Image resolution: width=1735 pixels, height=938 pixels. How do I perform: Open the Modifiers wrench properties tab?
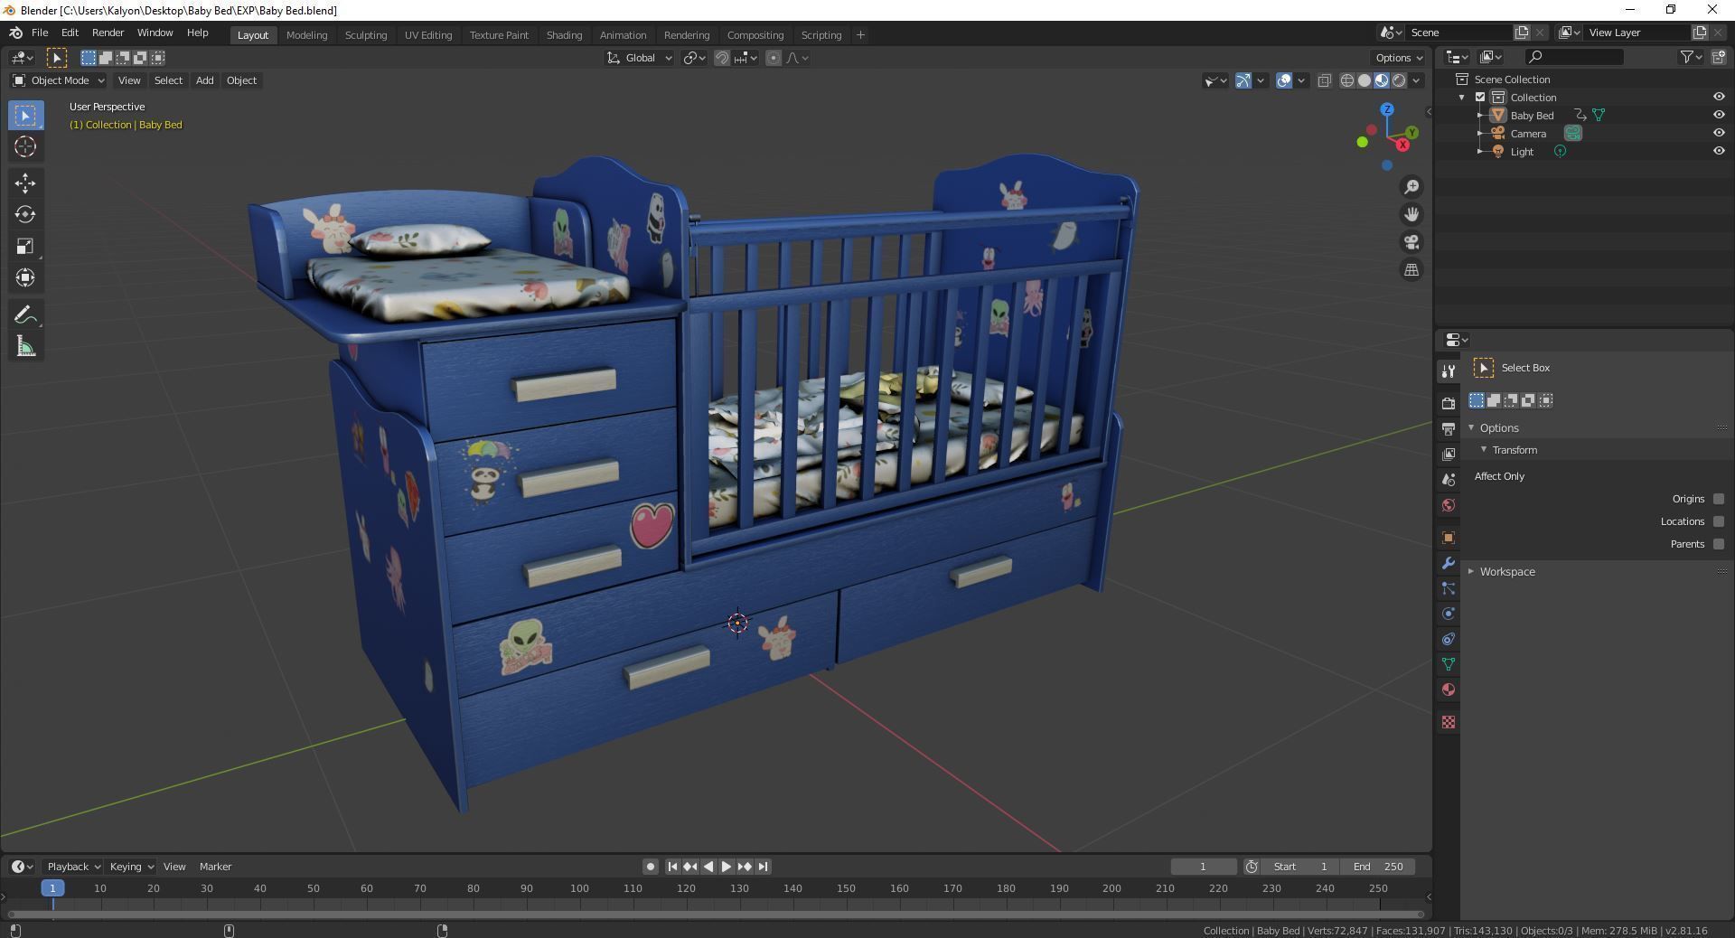click(x=1449, y=563)
